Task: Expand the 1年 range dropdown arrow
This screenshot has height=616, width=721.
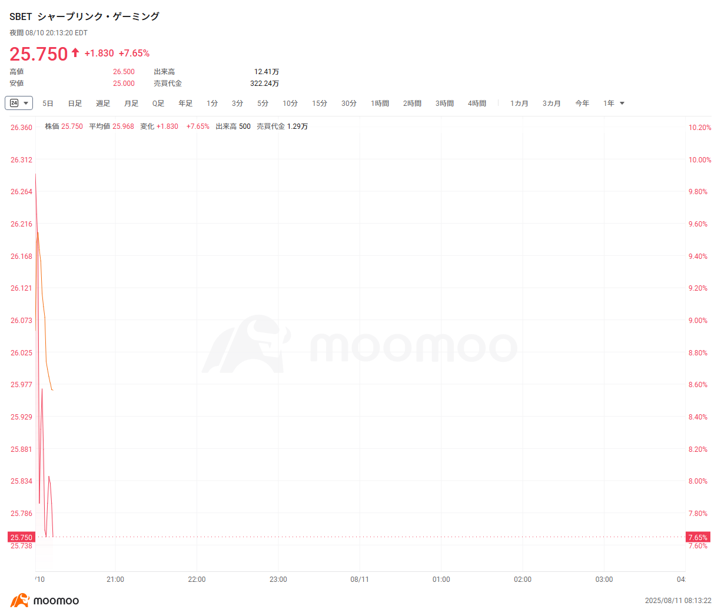Action: point(622,104)
